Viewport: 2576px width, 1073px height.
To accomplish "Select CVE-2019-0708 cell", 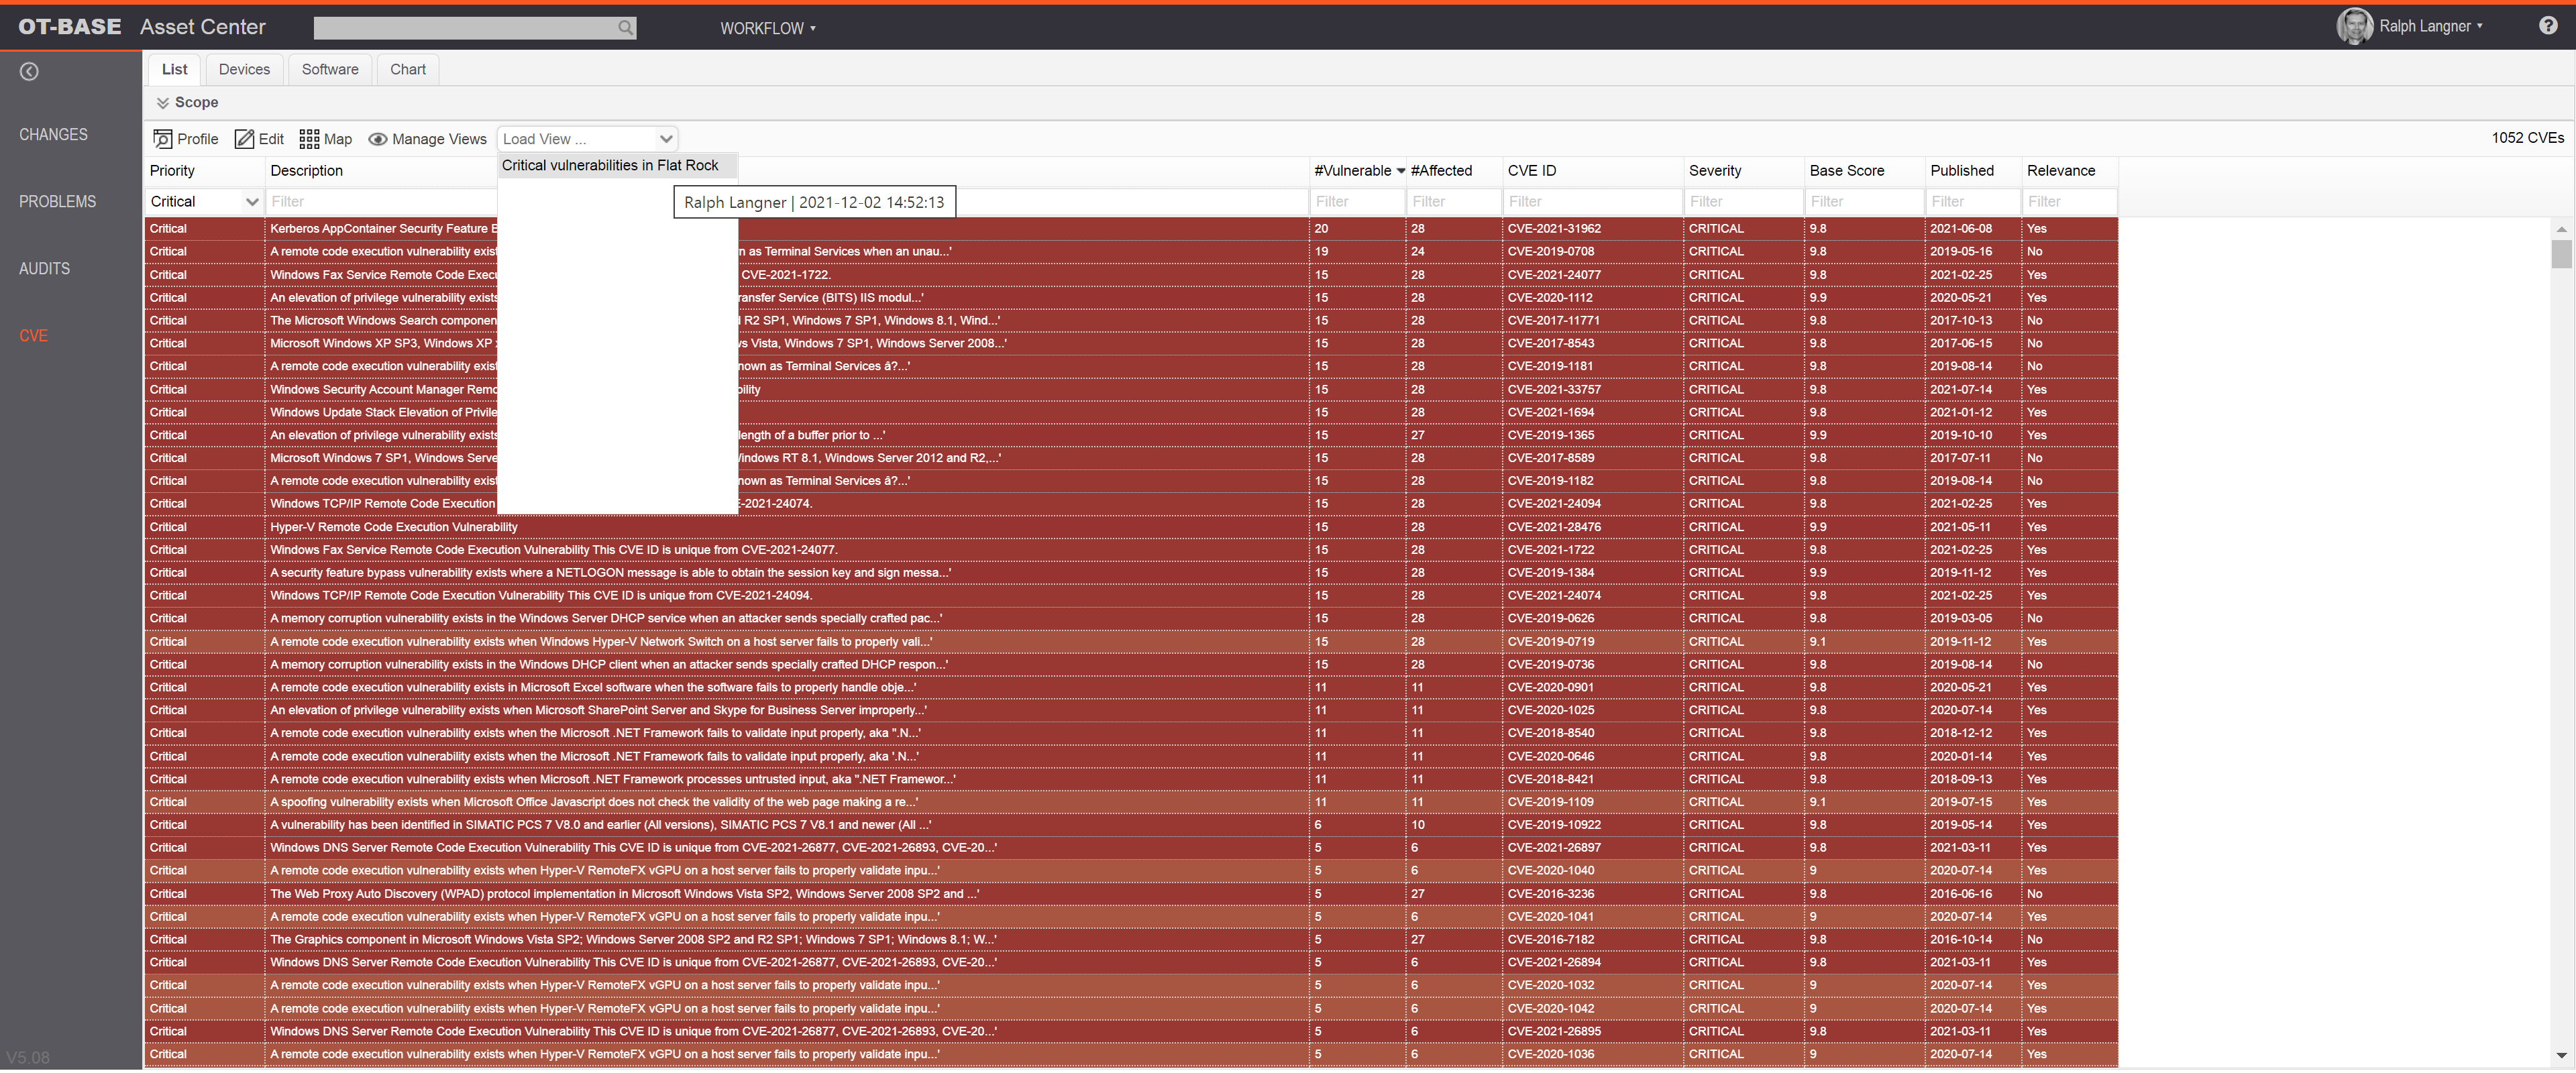I will click(x=1593, y=252).
